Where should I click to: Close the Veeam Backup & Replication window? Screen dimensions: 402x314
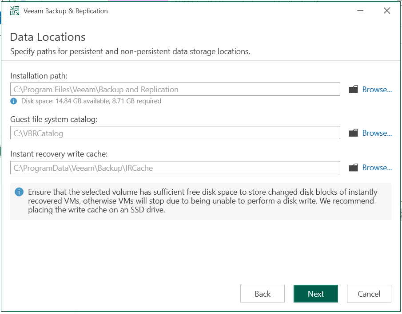click(x=386, y=11)
